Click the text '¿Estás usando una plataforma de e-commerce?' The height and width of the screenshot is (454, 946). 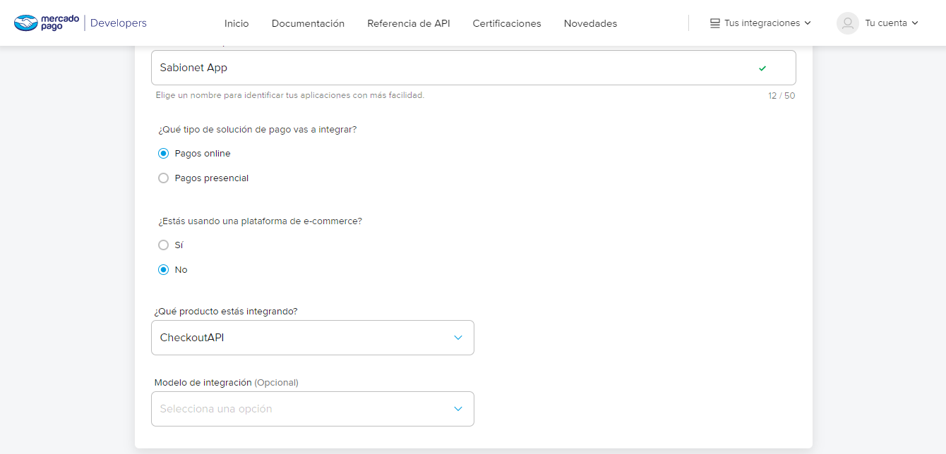coord(260,221)
